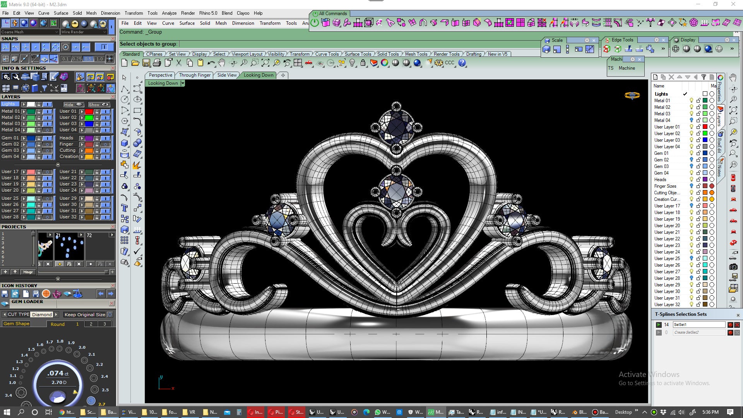Expand the Display toolbar overflow chevron

point(732,49)
